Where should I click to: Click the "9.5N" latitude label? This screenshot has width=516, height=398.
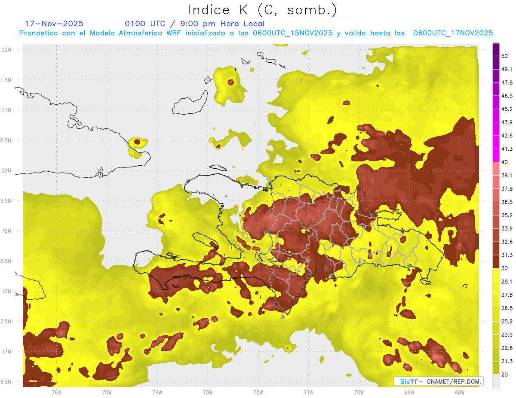click(x=6, y=201)
